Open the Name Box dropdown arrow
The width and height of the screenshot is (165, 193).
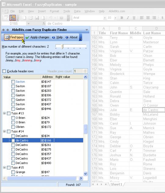tap(28, 24)
